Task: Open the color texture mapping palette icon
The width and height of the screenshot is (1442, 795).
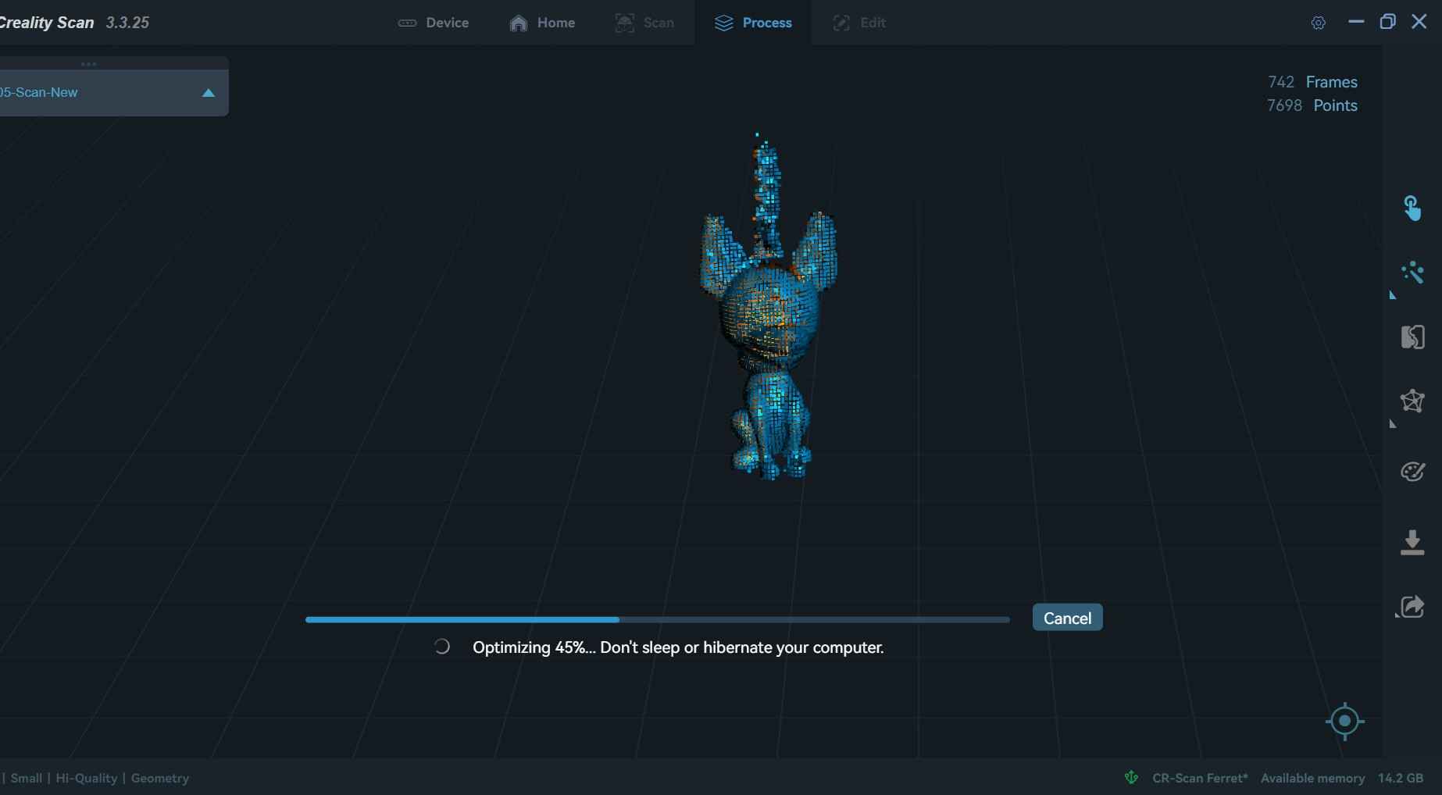Action: click(x=1412, y=472)
